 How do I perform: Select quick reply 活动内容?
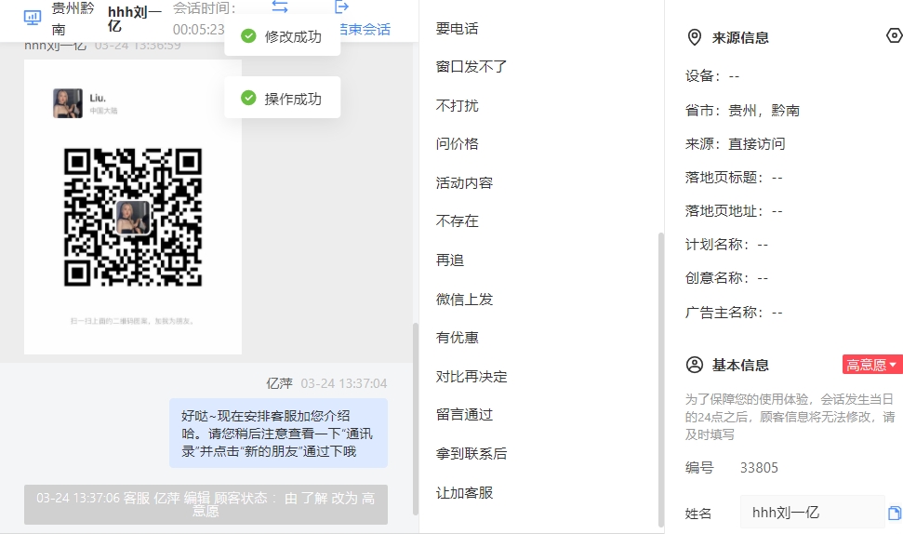(x=464, y=183)
